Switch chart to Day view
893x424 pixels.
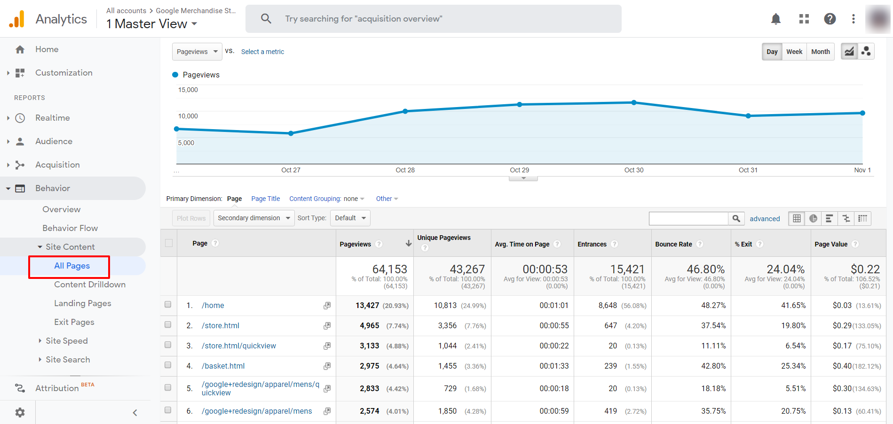(x=772, y=52)
